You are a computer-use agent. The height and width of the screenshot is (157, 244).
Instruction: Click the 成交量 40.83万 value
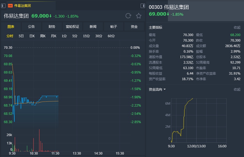tap(187, 46)
